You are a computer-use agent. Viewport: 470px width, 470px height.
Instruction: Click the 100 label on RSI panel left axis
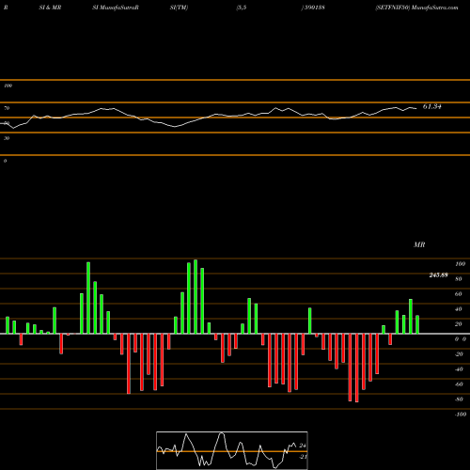click(x=8, y=86)
